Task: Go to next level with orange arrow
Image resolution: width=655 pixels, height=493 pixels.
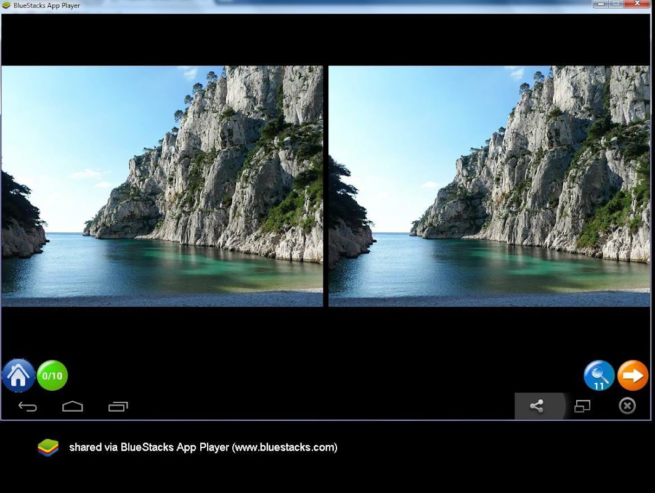Action: (x=633, y=375)
